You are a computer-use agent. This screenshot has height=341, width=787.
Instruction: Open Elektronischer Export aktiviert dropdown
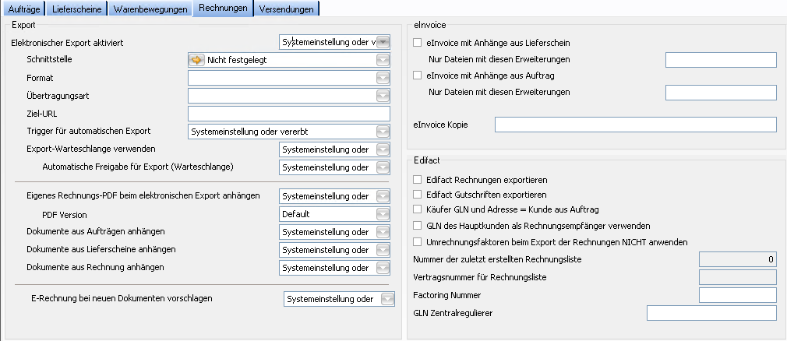point(383,42)
